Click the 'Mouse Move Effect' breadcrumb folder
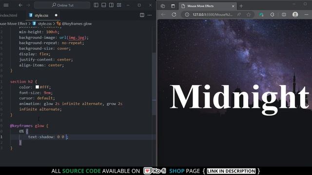 14,24
